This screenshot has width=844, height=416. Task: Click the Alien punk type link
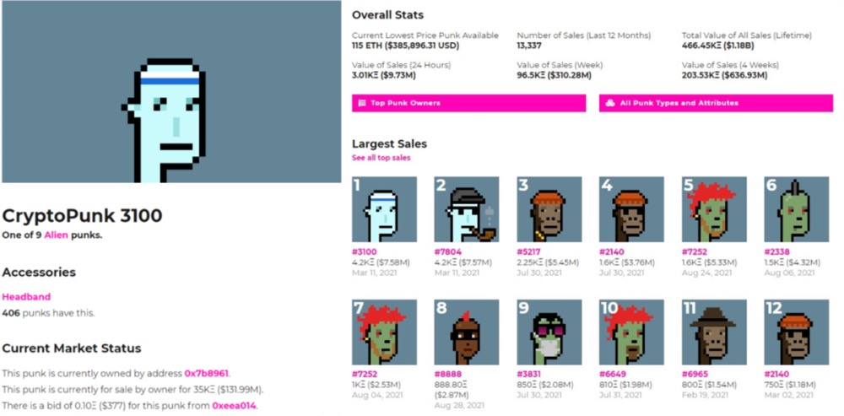point(56,235)
